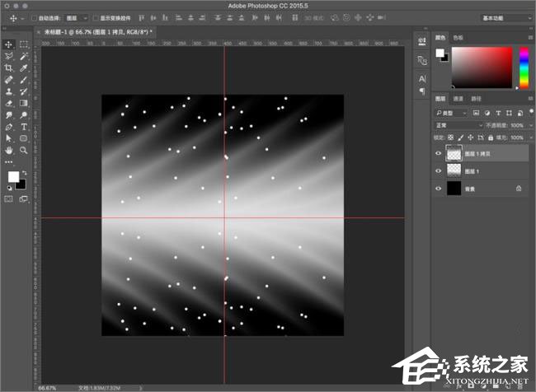The width and height of the screenshot is (536, 392).
Task: Select the Move tool in the toolbox
Action: (x=8, y=44)
